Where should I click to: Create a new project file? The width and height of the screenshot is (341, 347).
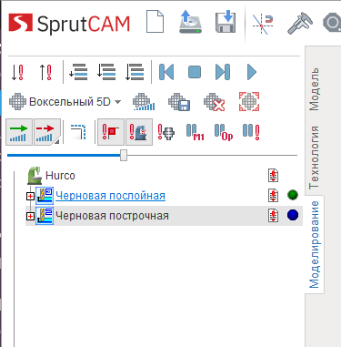155,22
